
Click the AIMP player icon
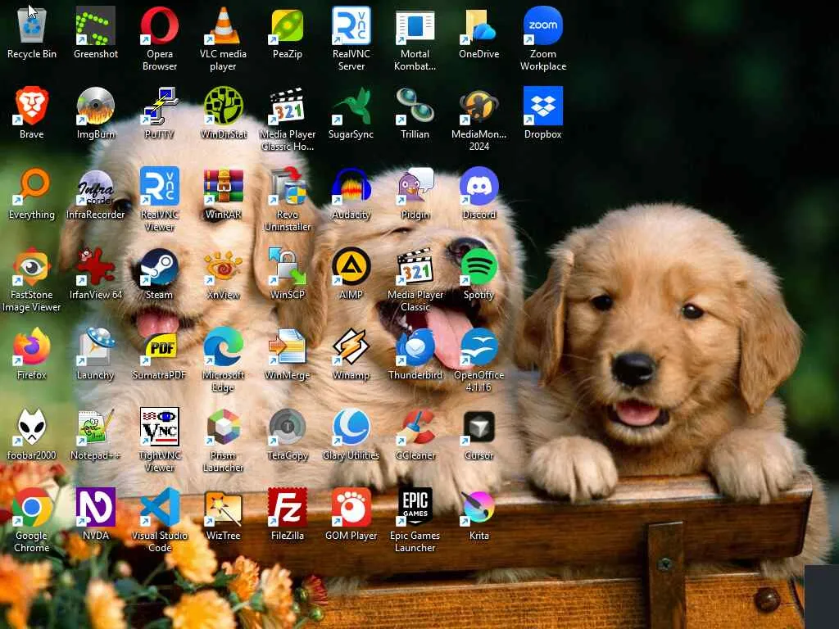point(351,266)
